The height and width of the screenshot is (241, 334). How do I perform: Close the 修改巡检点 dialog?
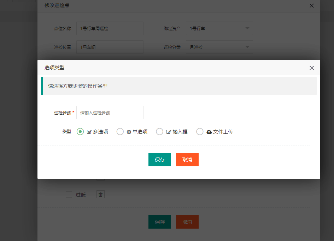312,6
